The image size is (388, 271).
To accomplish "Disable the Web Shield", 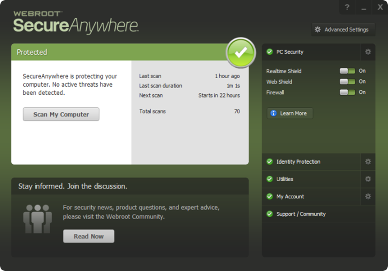I will [347, 82].
